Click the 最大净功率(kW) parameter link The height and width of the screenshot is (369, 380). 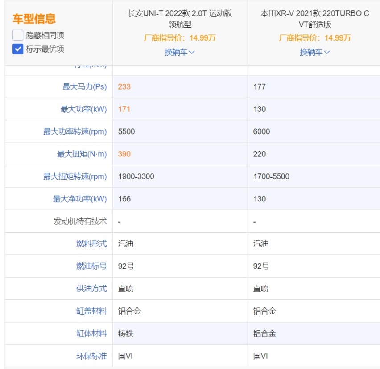pyautogui.click(x=80, y=199)
